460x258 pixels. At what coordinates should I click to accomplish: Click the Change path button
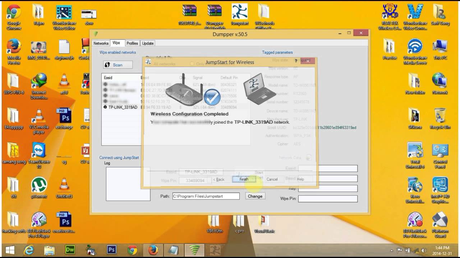click(255, 196)
